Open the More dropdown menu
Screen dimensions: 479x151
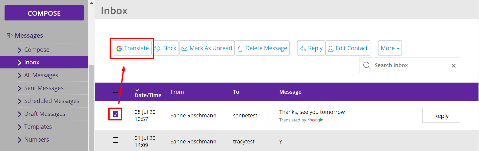coord(390,48)
